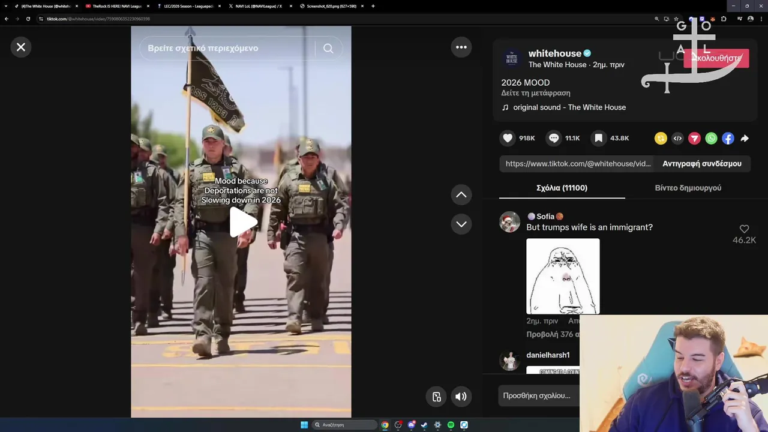Like the video with the heart icon
The width and height of the screenshot is (768, 432).
[x=508, y=138]
